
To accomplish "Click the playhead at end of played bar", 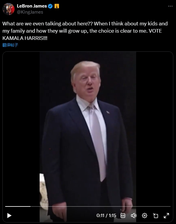I will 30,206.
